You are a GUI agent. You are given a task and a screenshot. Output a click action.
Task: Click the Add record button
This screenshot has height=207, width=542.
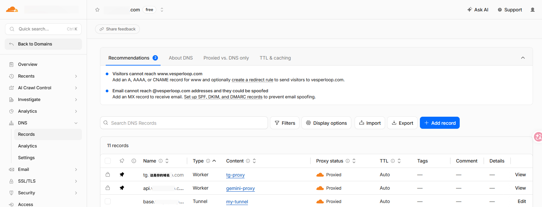click(440, 123)
